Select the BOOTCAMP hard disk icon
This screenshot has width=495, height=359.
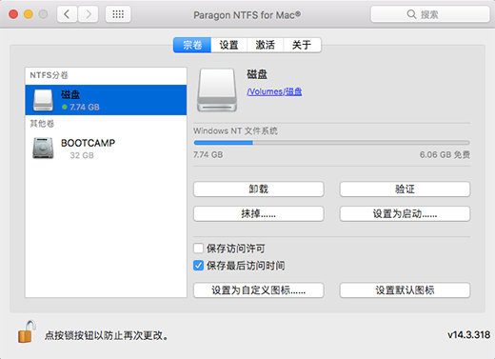click(x=43, y=148)
